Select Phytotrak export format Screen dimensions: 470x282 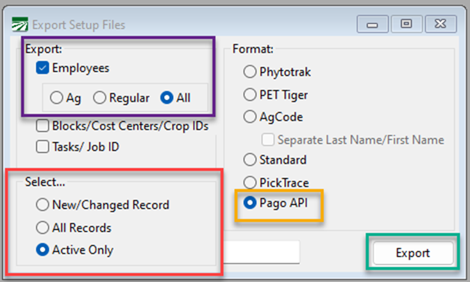pos(249,71)
